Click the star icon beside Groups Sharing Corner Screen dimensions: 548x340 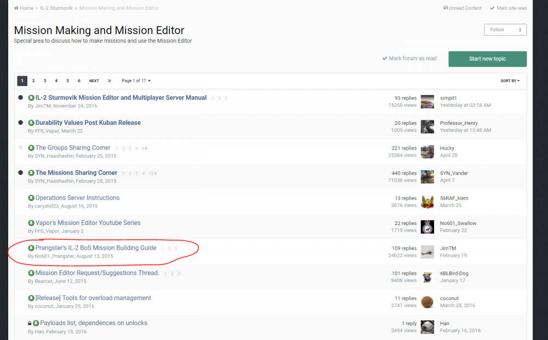click(x=21, y=148)
